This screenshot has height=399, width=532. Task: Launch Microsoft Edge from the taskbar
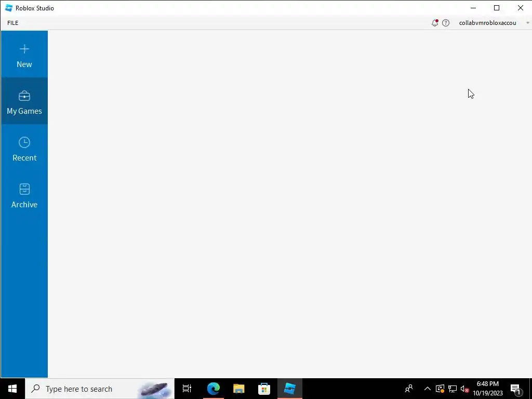214,389
